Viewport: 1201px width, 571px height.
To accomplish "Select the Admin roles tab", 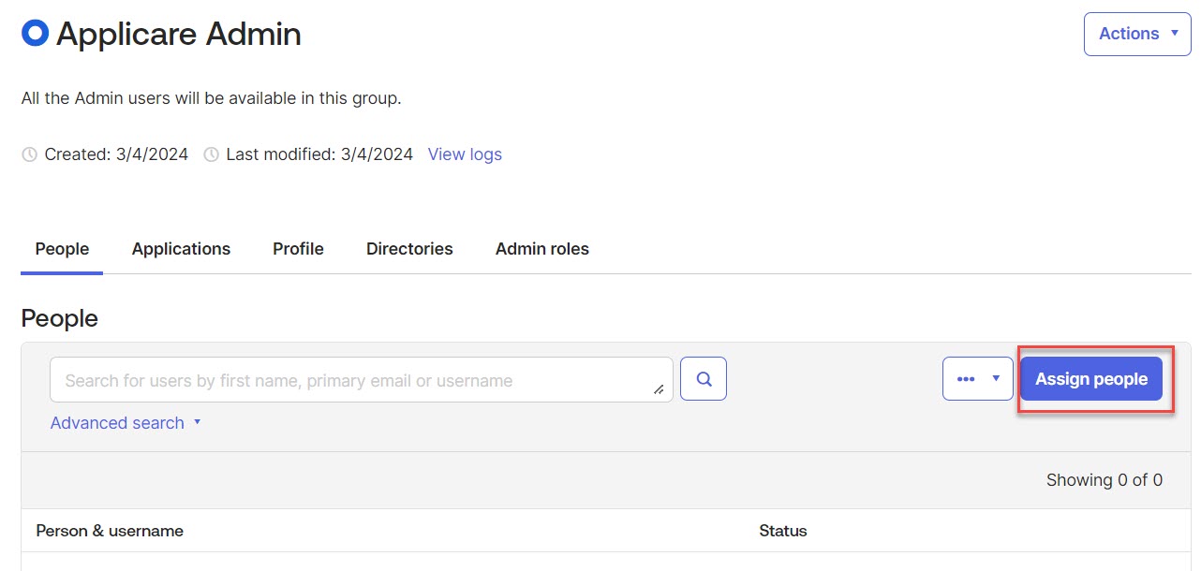I will [541, 249].
